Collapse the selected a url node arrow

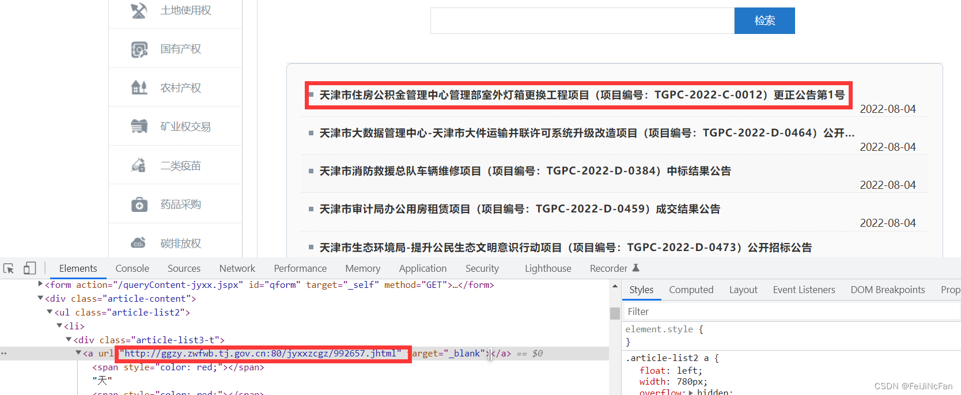78,353
